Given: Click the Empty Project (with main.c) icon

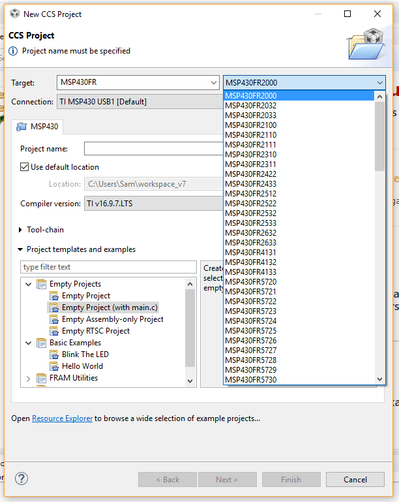Looking at the screenshot, I should pos(53,307).
